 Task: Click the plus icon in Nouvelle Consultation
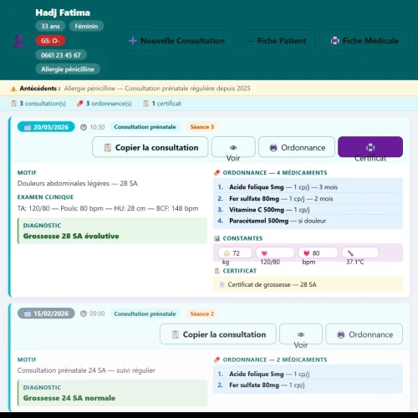(133, 41)
